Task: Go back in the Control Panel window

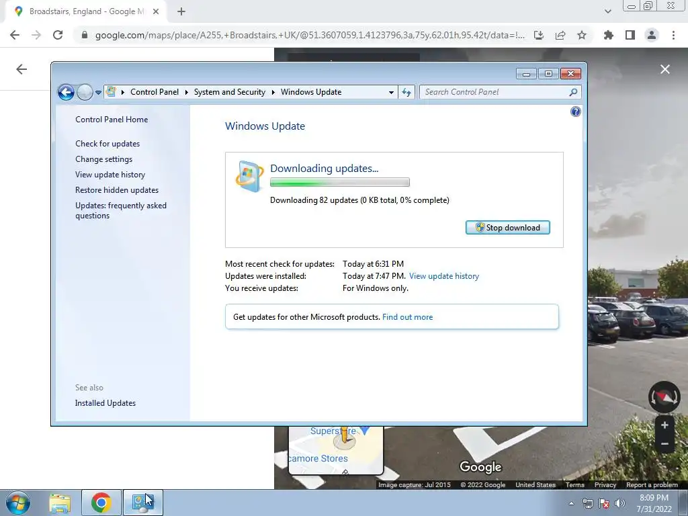Action: [x=66, y=92]
